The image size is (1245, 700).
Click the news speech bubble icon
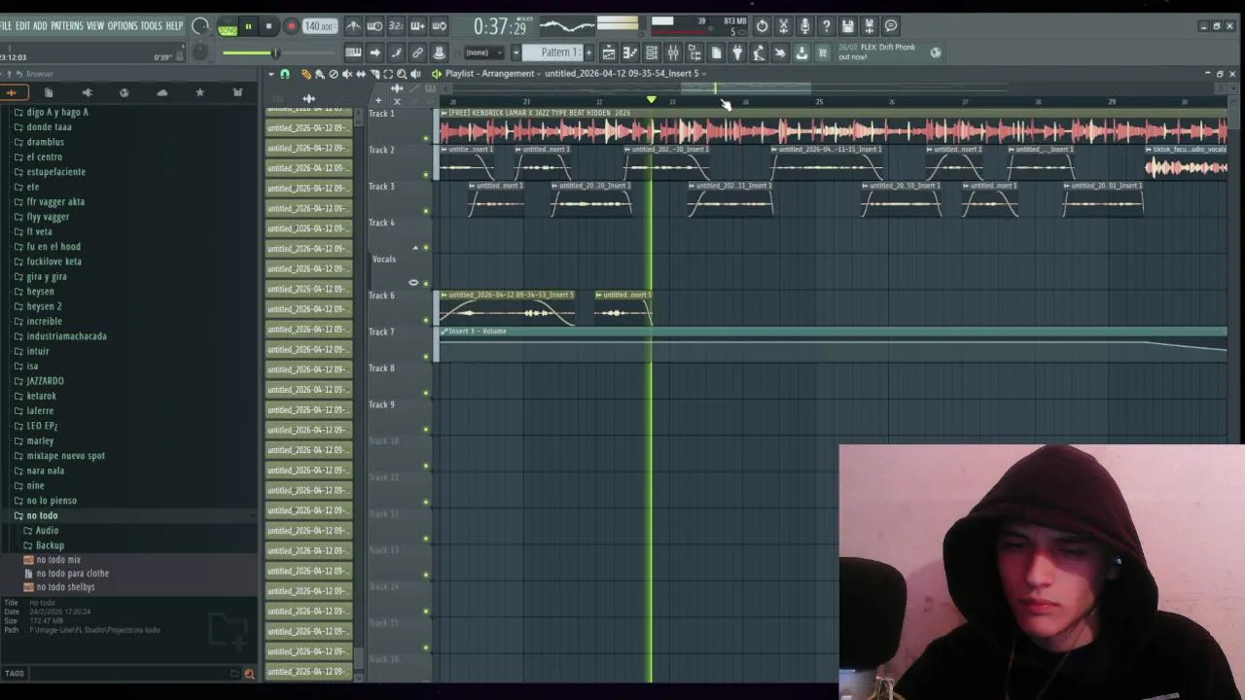[890, 26]
